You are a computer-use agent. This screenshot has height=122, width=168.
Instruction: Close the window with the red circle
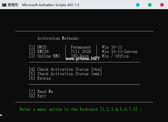(x=162, y=5)
